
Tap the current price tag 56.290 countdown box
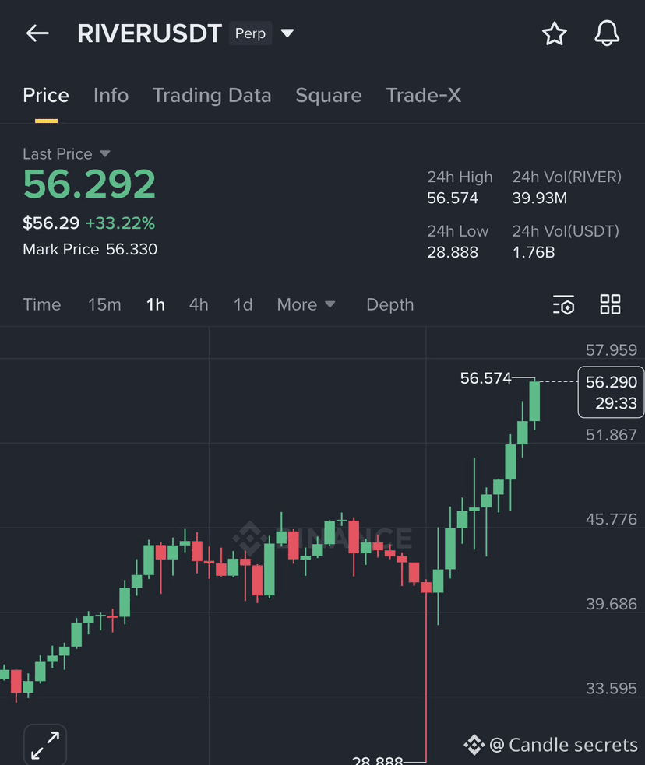point(611,391)
